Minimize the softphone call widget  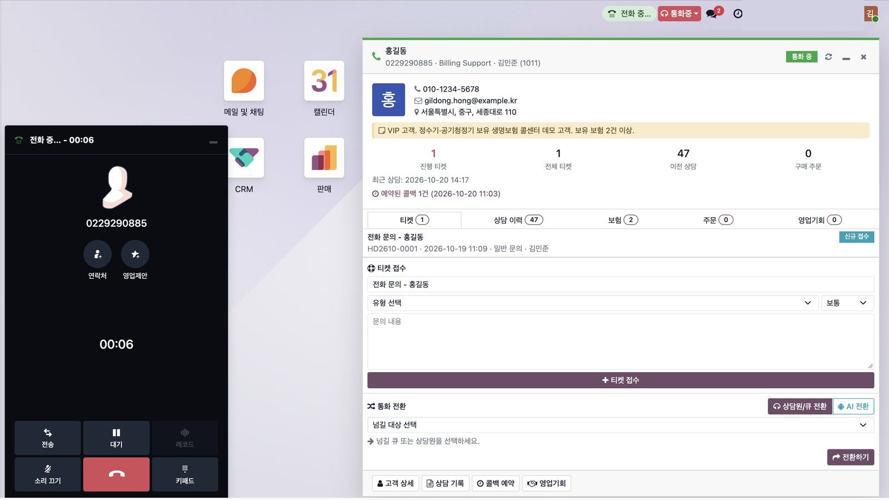coord(213,142)
